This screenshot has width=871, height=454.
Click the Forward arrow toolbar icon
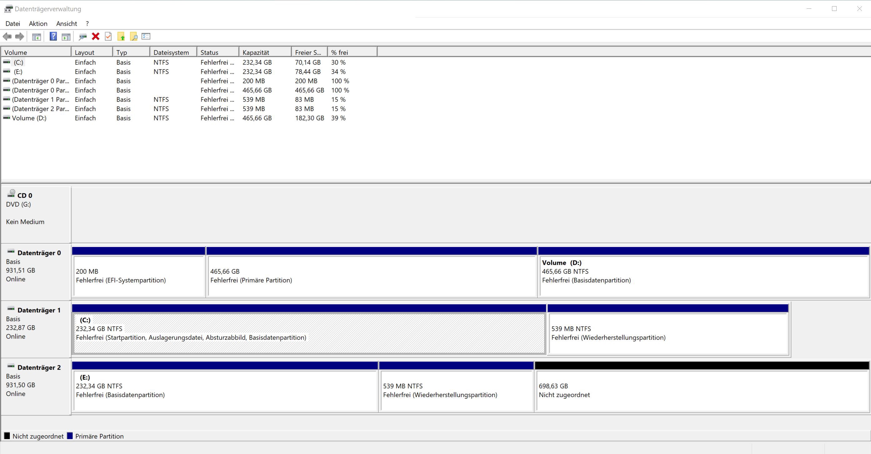(20, 36)
